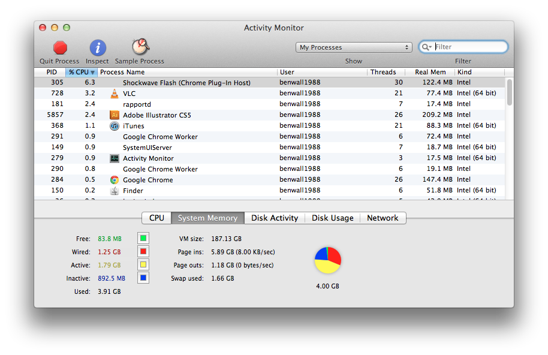Click the red Wired memory color swatch
The height and width of the screenshot is (355, 548).
(x=143, y=252)
